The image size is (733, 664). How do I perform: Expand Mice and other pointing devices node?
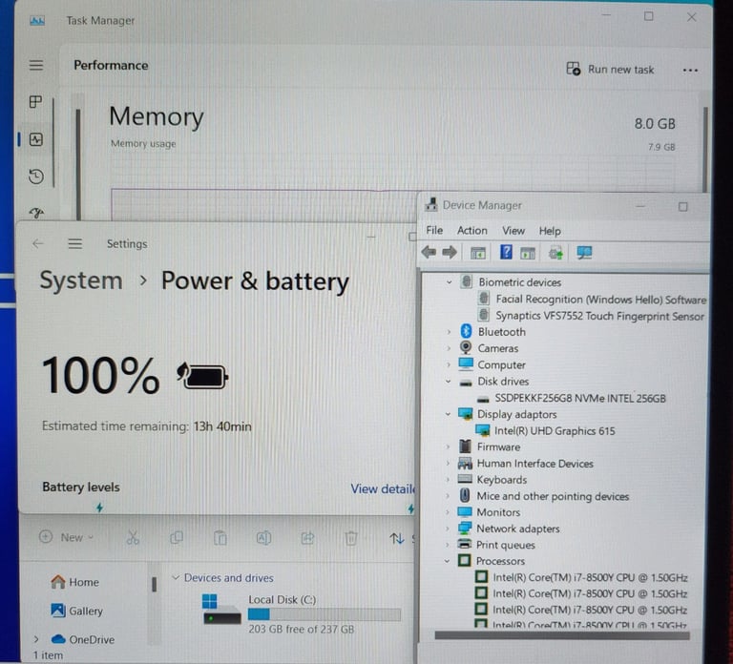click(x=448, y=496)
